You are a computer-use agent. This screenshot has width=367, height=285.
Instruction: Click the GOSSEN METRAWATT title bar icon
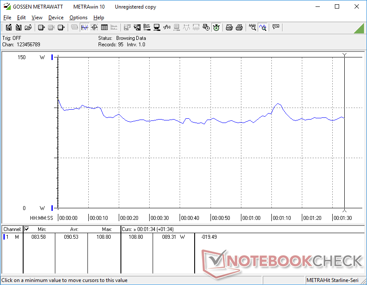point(7,6)
